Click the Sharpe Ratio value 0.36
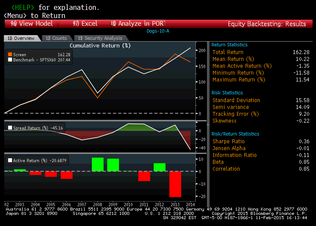 pos(304,141)
